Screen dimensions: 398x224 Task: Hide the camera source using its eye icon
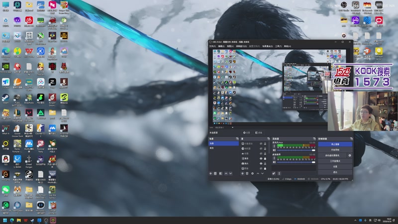click(x=261, y=164)
